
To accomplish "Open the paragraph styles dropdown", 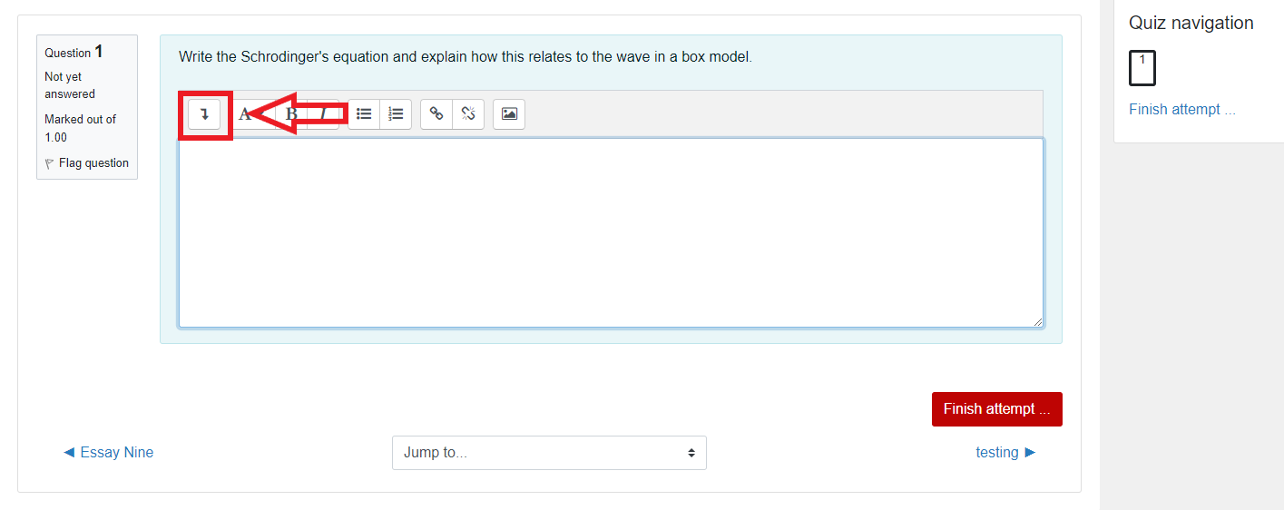I will (244, 114).
